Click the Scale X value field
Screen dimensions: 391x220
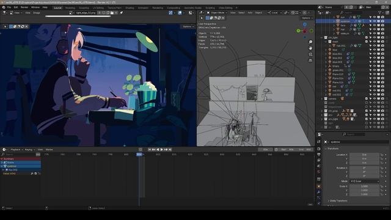[364, 186]
